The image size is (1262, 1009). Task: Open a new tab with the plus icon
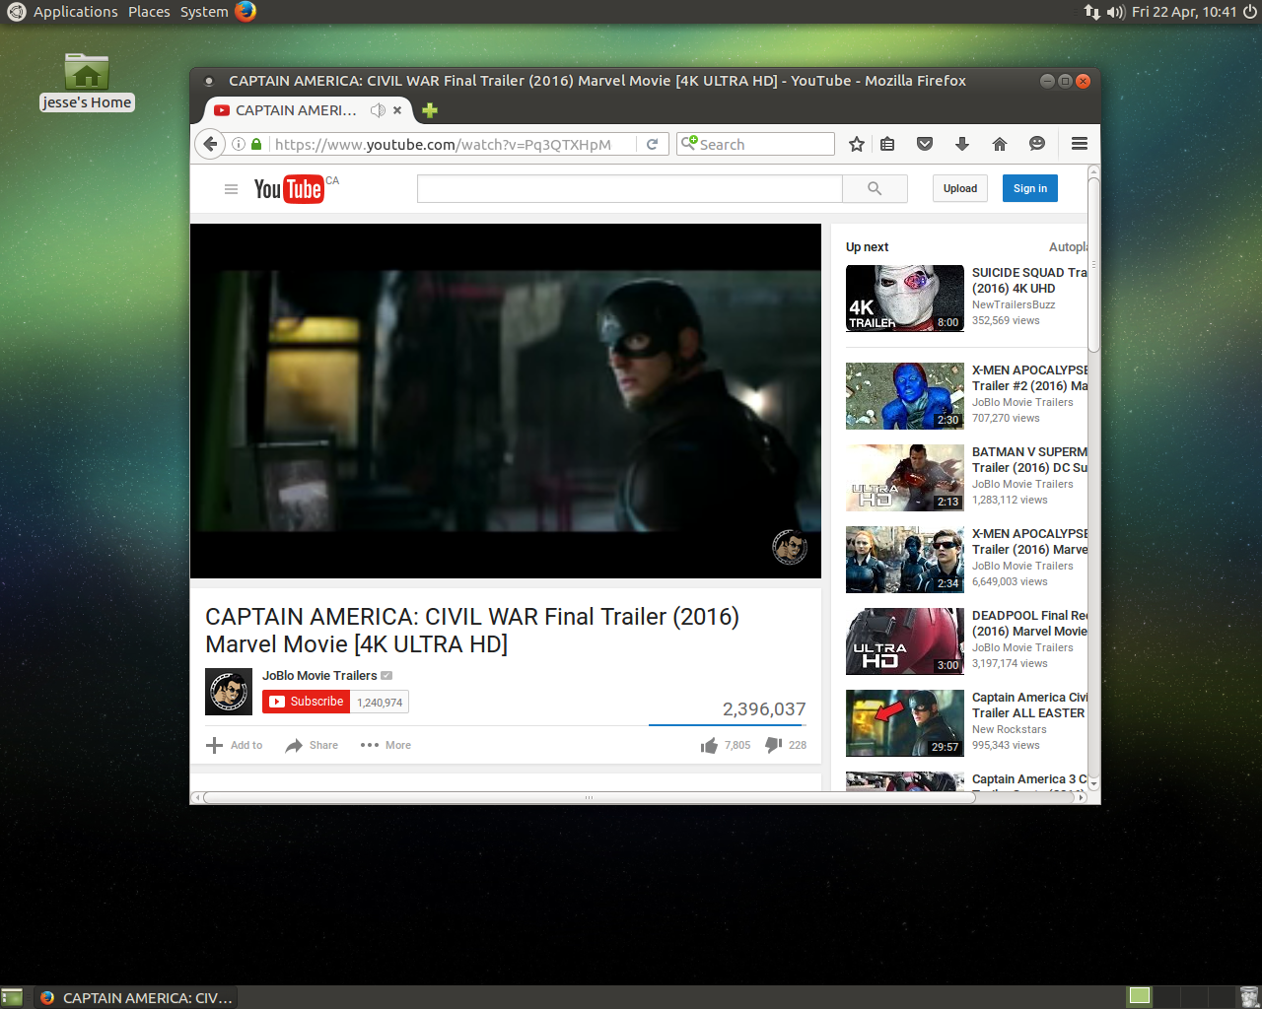430,110
